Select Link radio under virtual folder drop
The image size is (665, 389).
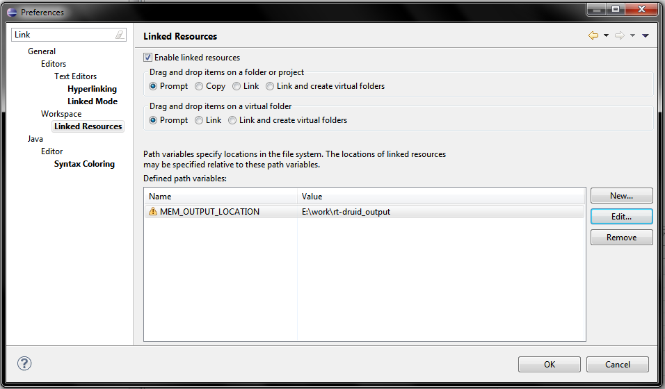pyautogui.click(x=199, y=120)
